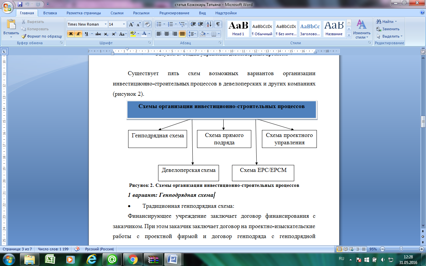Save document via quick access toolbar
This screenshot has height=266, width=426.
(x=20, y=5)
